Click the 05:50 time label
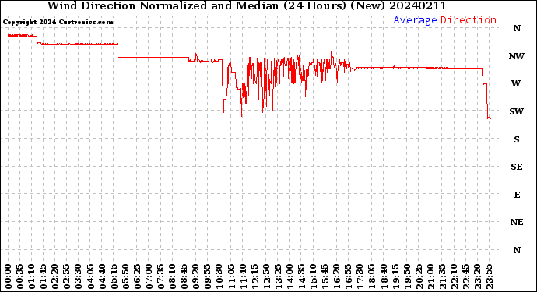The image size is (537, 292). point(125,276)
